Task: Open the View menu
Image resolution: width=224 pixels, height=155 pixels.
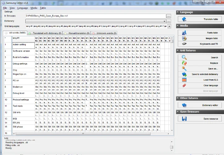Action: [12, 8]
